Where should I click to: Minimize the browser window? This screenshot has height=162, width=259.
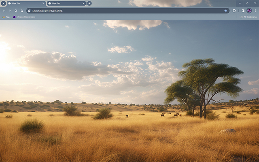click(240, 3)
